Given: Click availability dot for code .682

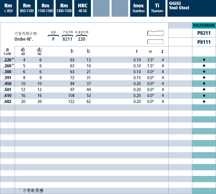Looking at the screenshot, I should click(204, 102).
